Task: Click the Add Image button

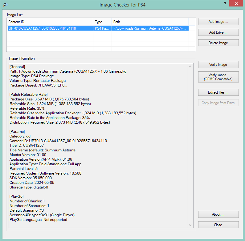Action: [x=218, y=22]
